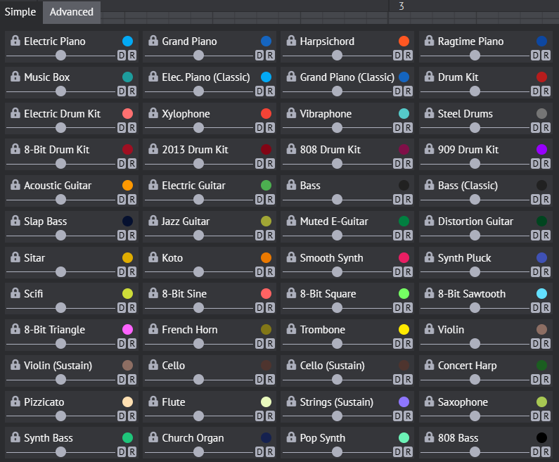Click the Cello lock icon
The image size is (559, 462).
[x=153, y=365]
